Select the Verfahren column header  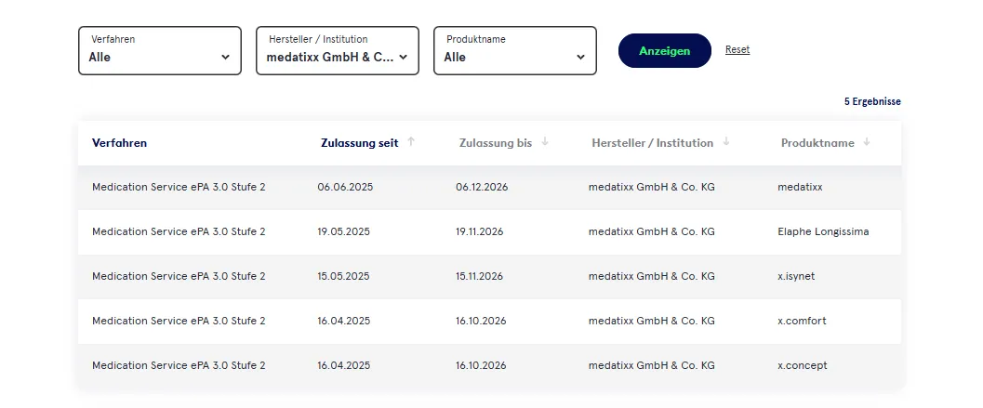(119, 143)
